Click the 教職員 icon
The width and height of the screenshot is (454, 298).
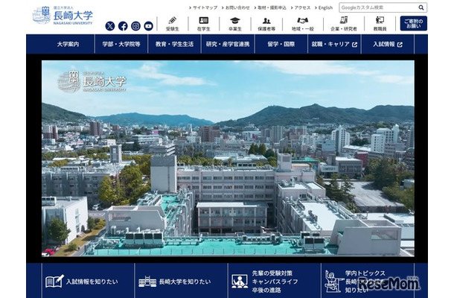(380, 20)
